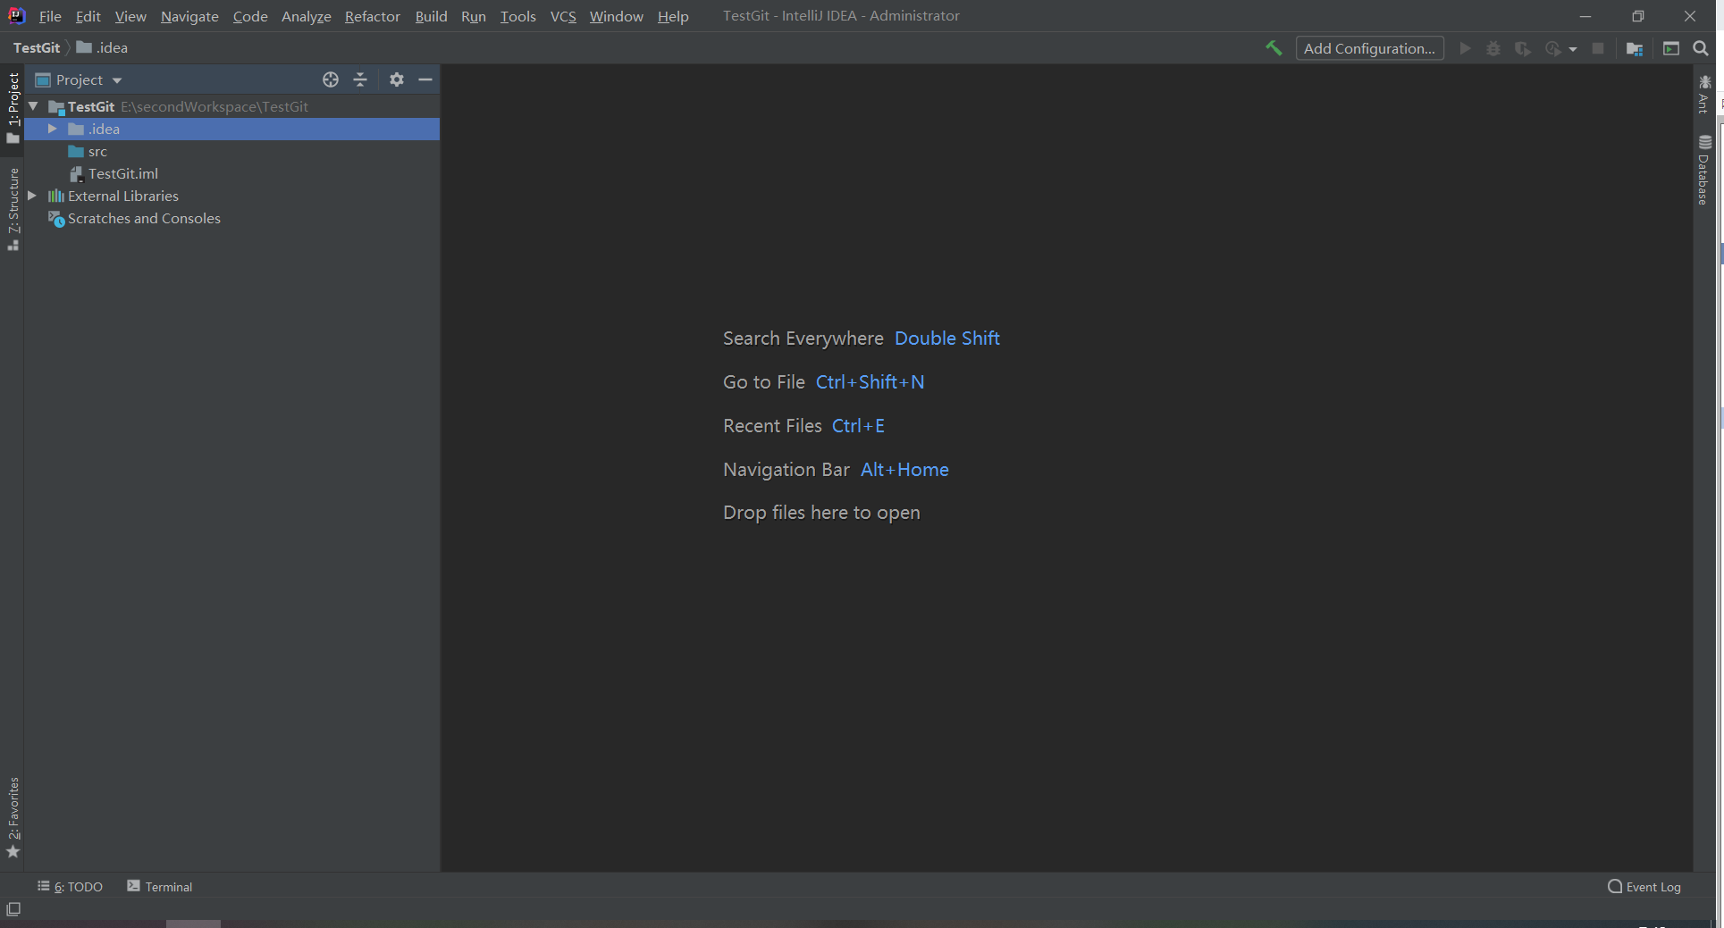
Task: Open the File menu
Action: click(x=50, y=16)
